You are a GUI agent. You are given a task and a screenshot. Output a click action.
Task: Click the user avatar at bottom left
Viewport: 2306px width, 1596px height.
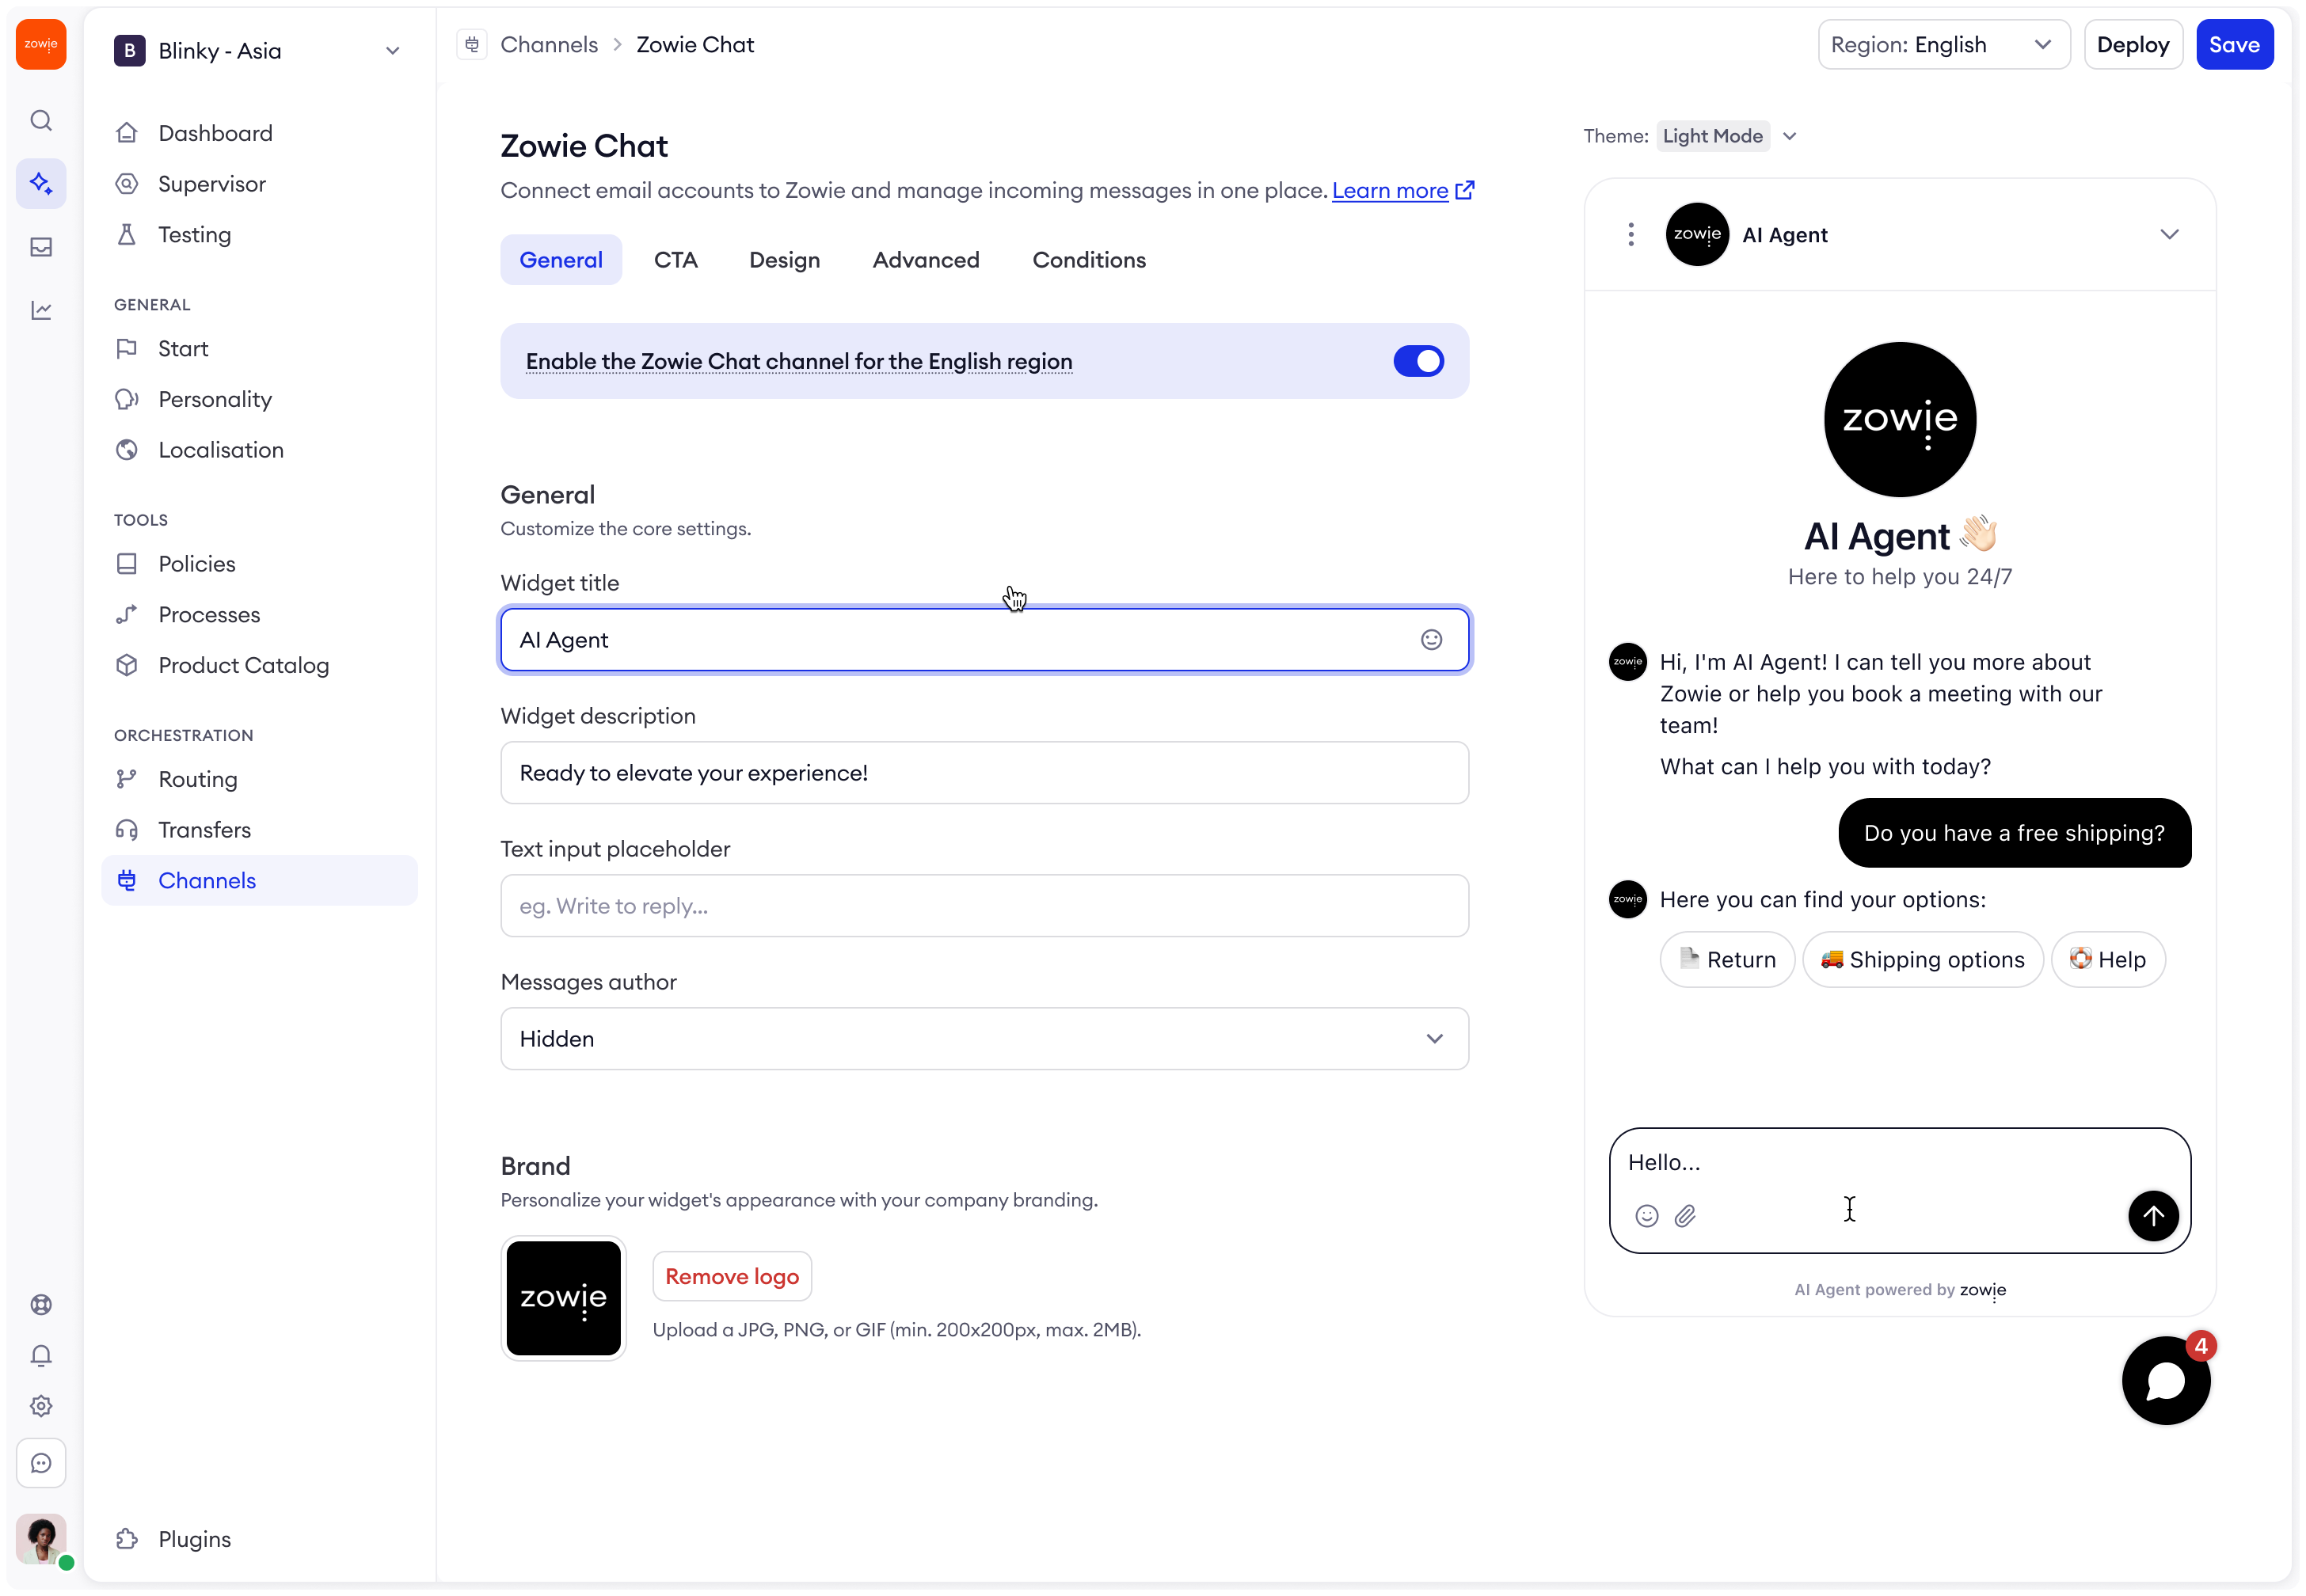(41, 1539)
